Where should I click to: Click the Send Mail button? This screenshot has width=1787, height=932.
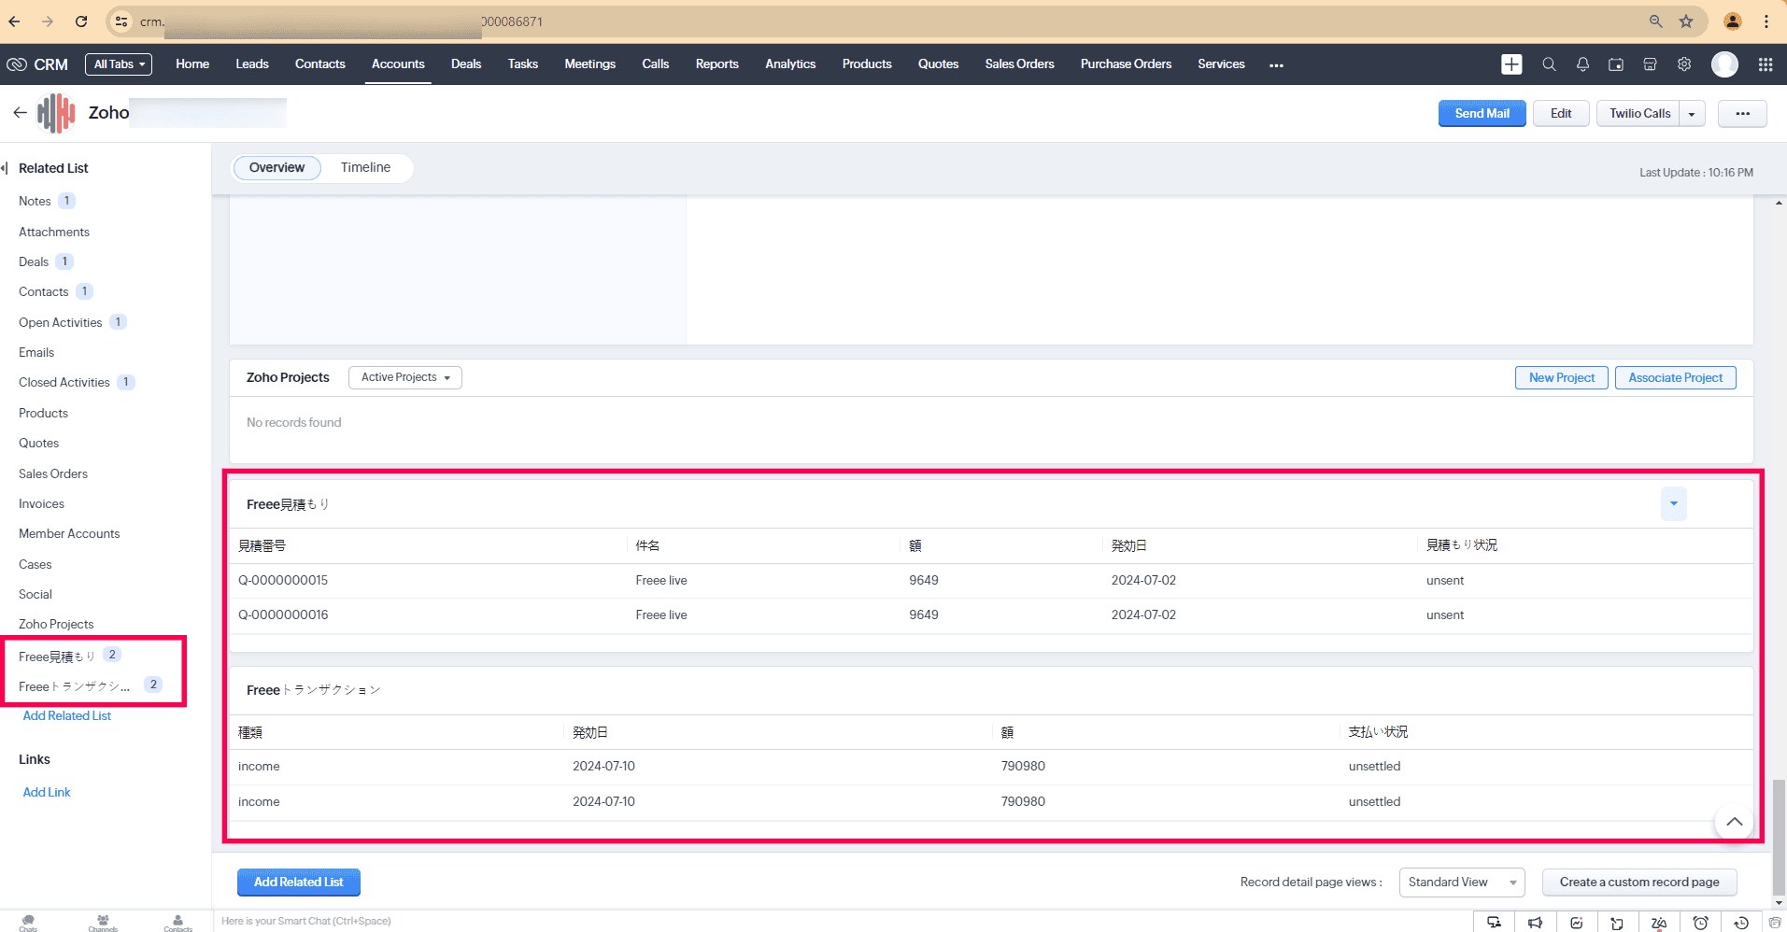pos(1482,113)
